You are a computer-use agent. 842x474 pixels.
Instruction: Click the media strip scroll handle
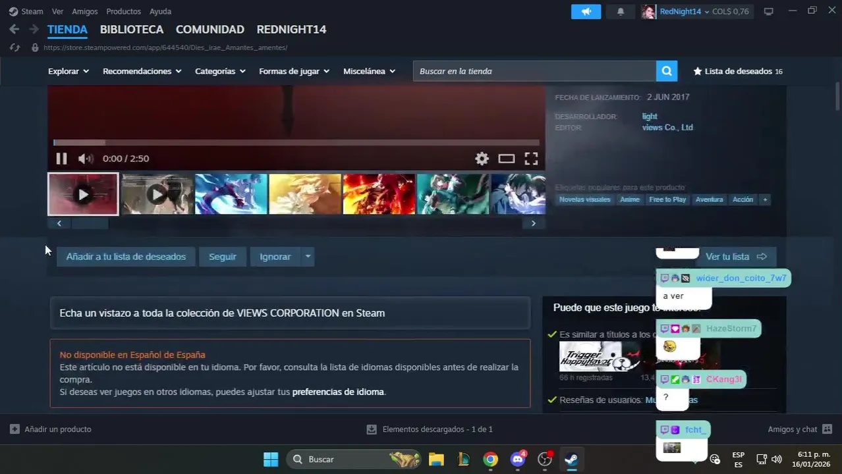pos(90,223)
